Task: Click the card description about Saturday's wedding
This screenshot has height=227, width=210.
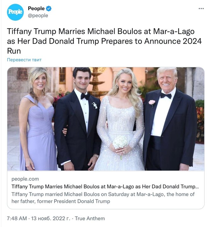Action: tap(103, 198)
